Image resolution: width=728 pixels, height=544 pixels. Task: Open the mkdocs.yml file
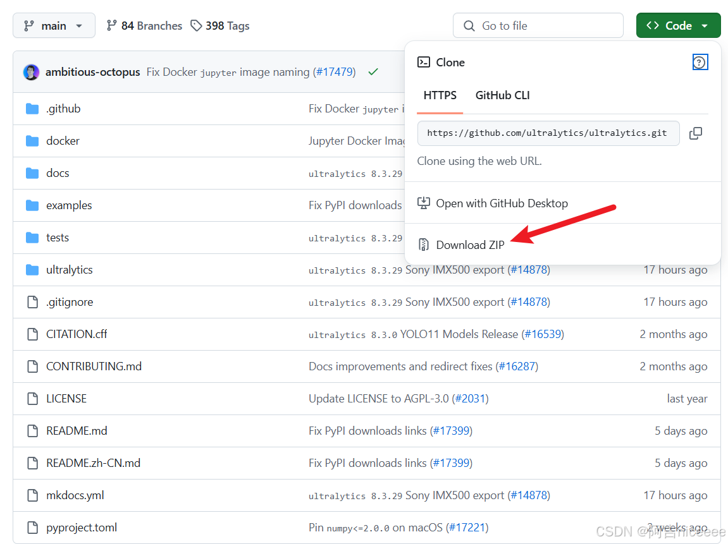tap(75, 495)
